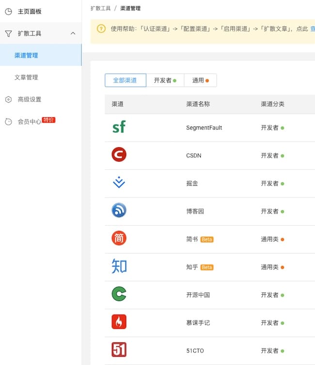Screen dimensions: 315x365
Task: Click the SegmentFault channel name
Action: 204,128
